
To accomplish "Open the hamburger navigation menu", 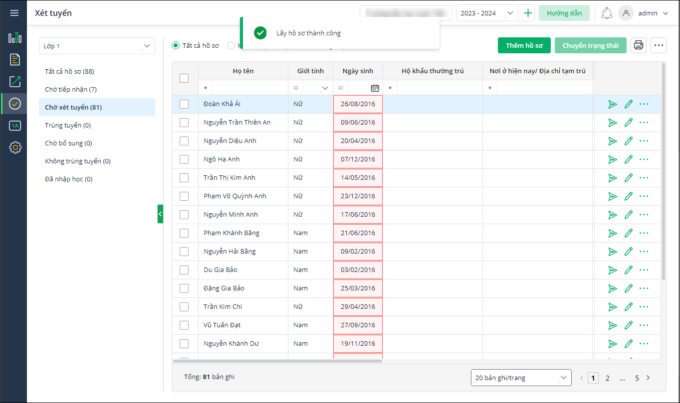I will pos(14,13).
